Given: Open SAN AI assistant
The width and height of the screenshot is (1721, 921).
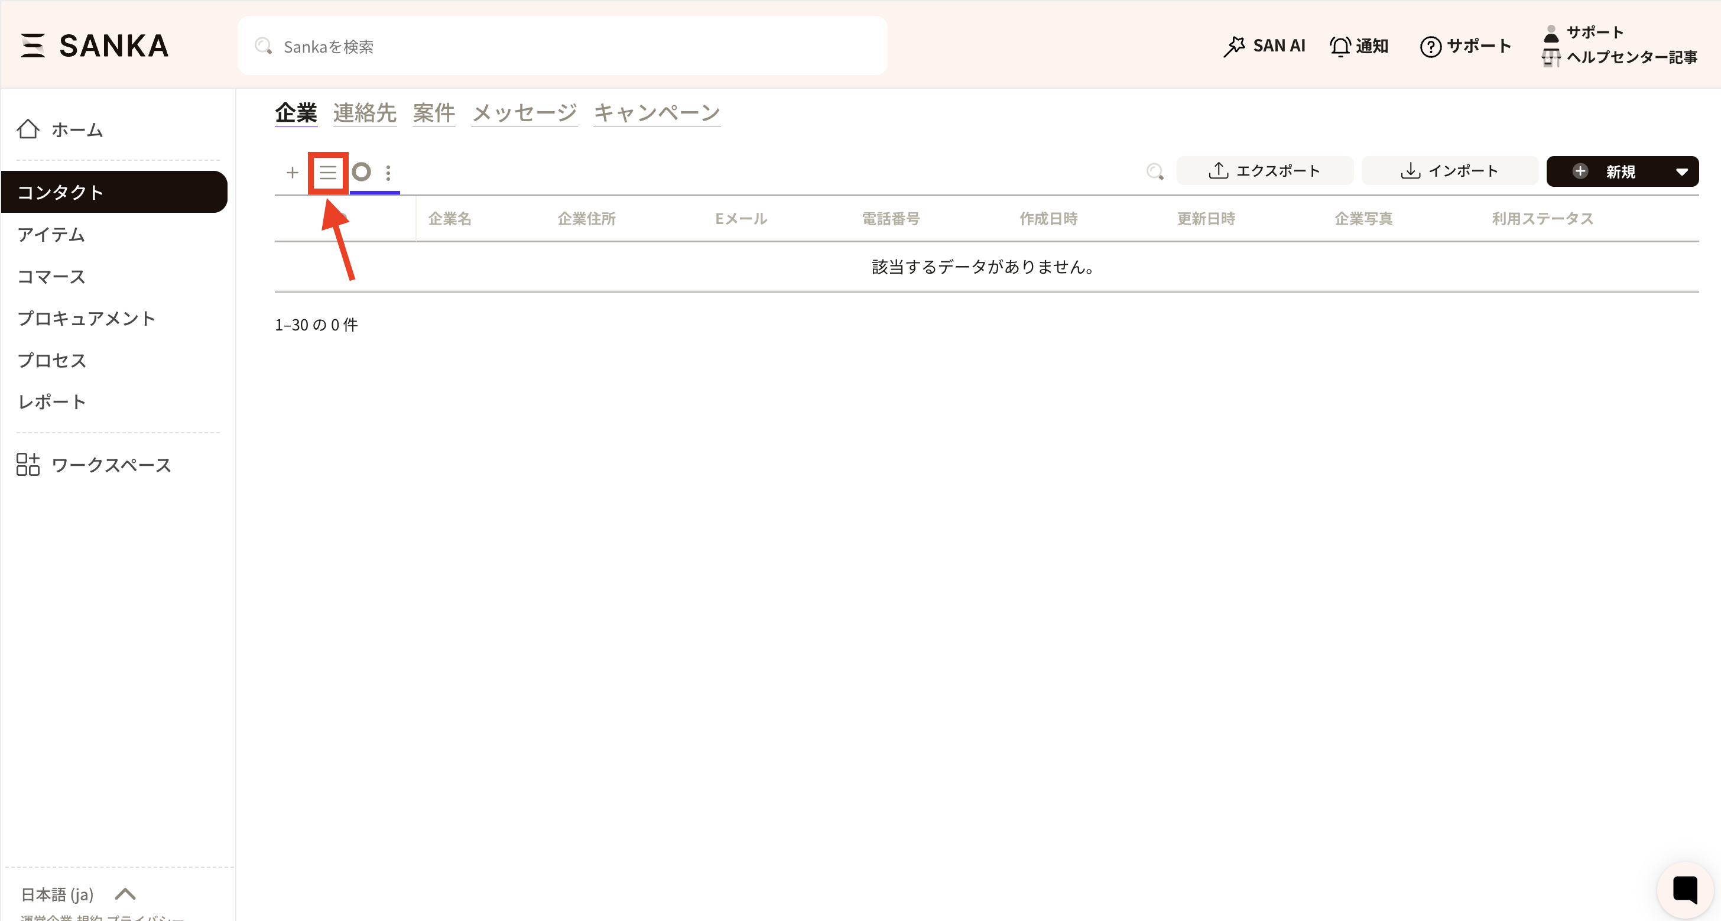Looking at the screenshot, I should pyautogui.click(x=1264, y=46).
